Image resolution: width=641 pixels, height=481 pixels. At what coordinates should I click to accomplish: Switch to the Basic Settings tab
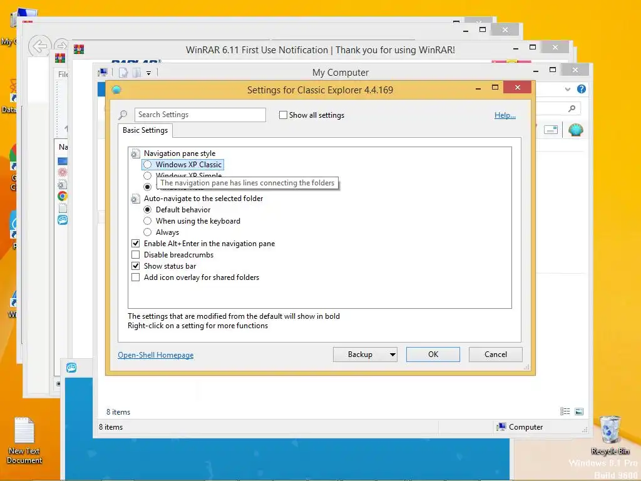click(145, 130)
